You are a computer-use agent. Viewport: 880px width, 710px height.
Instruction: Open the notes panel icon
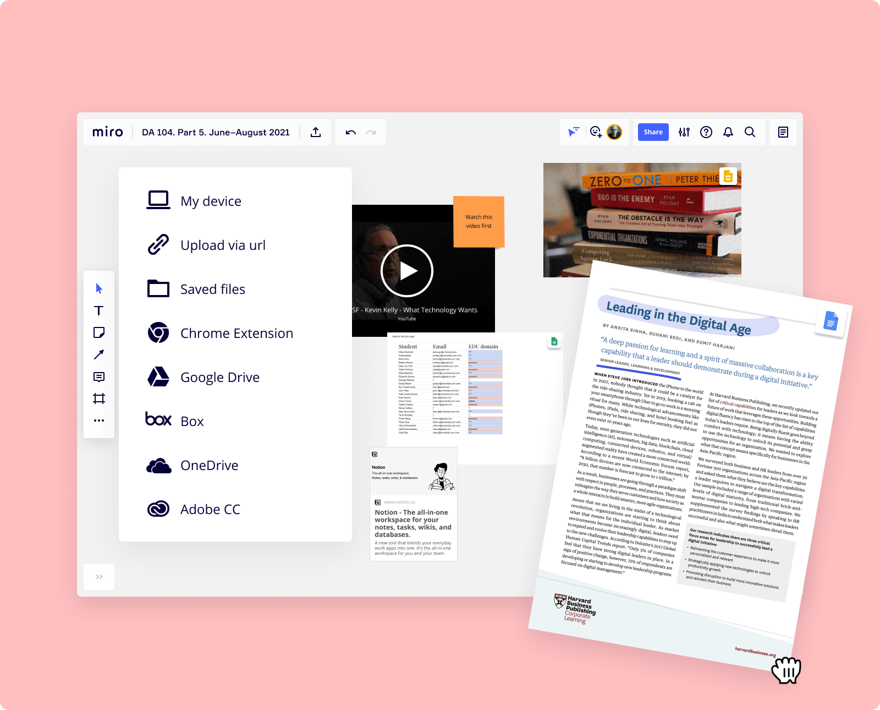[783, 132]
